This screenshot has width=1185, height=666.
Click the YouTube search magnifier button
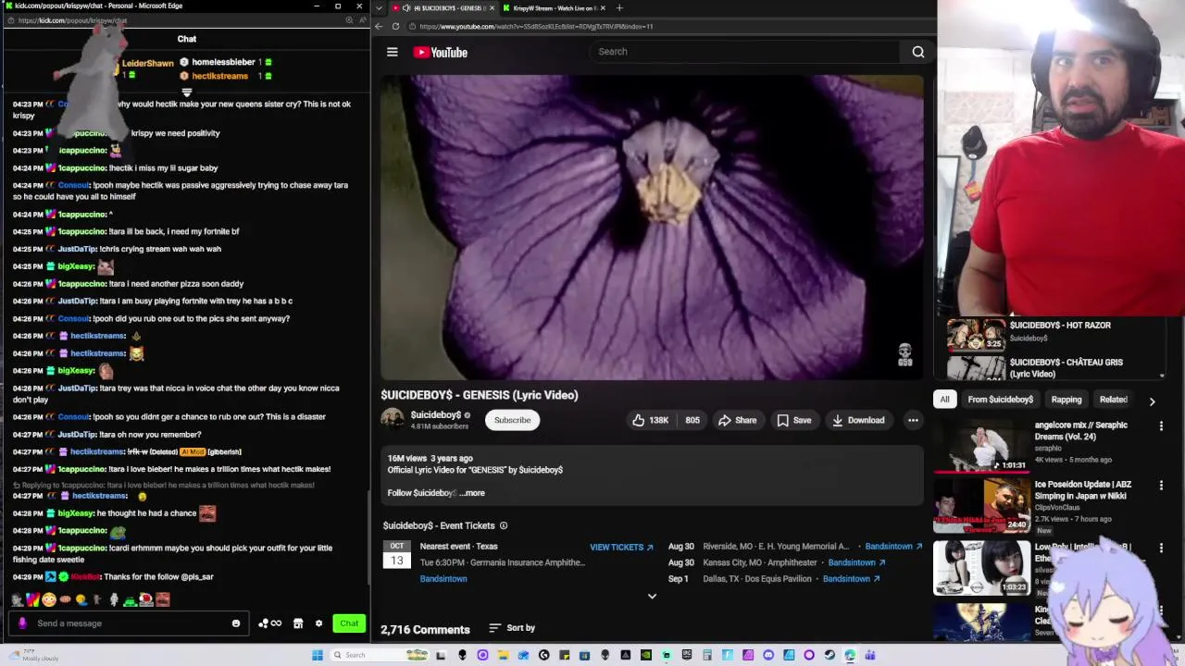[917, 52]
